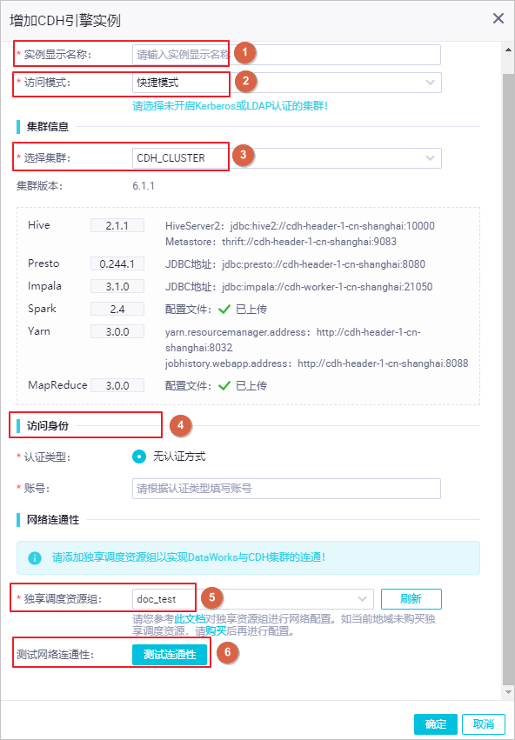515x740 pixels.
Task: Select the 无认证方式 radio button
Action: click(139, 457)
